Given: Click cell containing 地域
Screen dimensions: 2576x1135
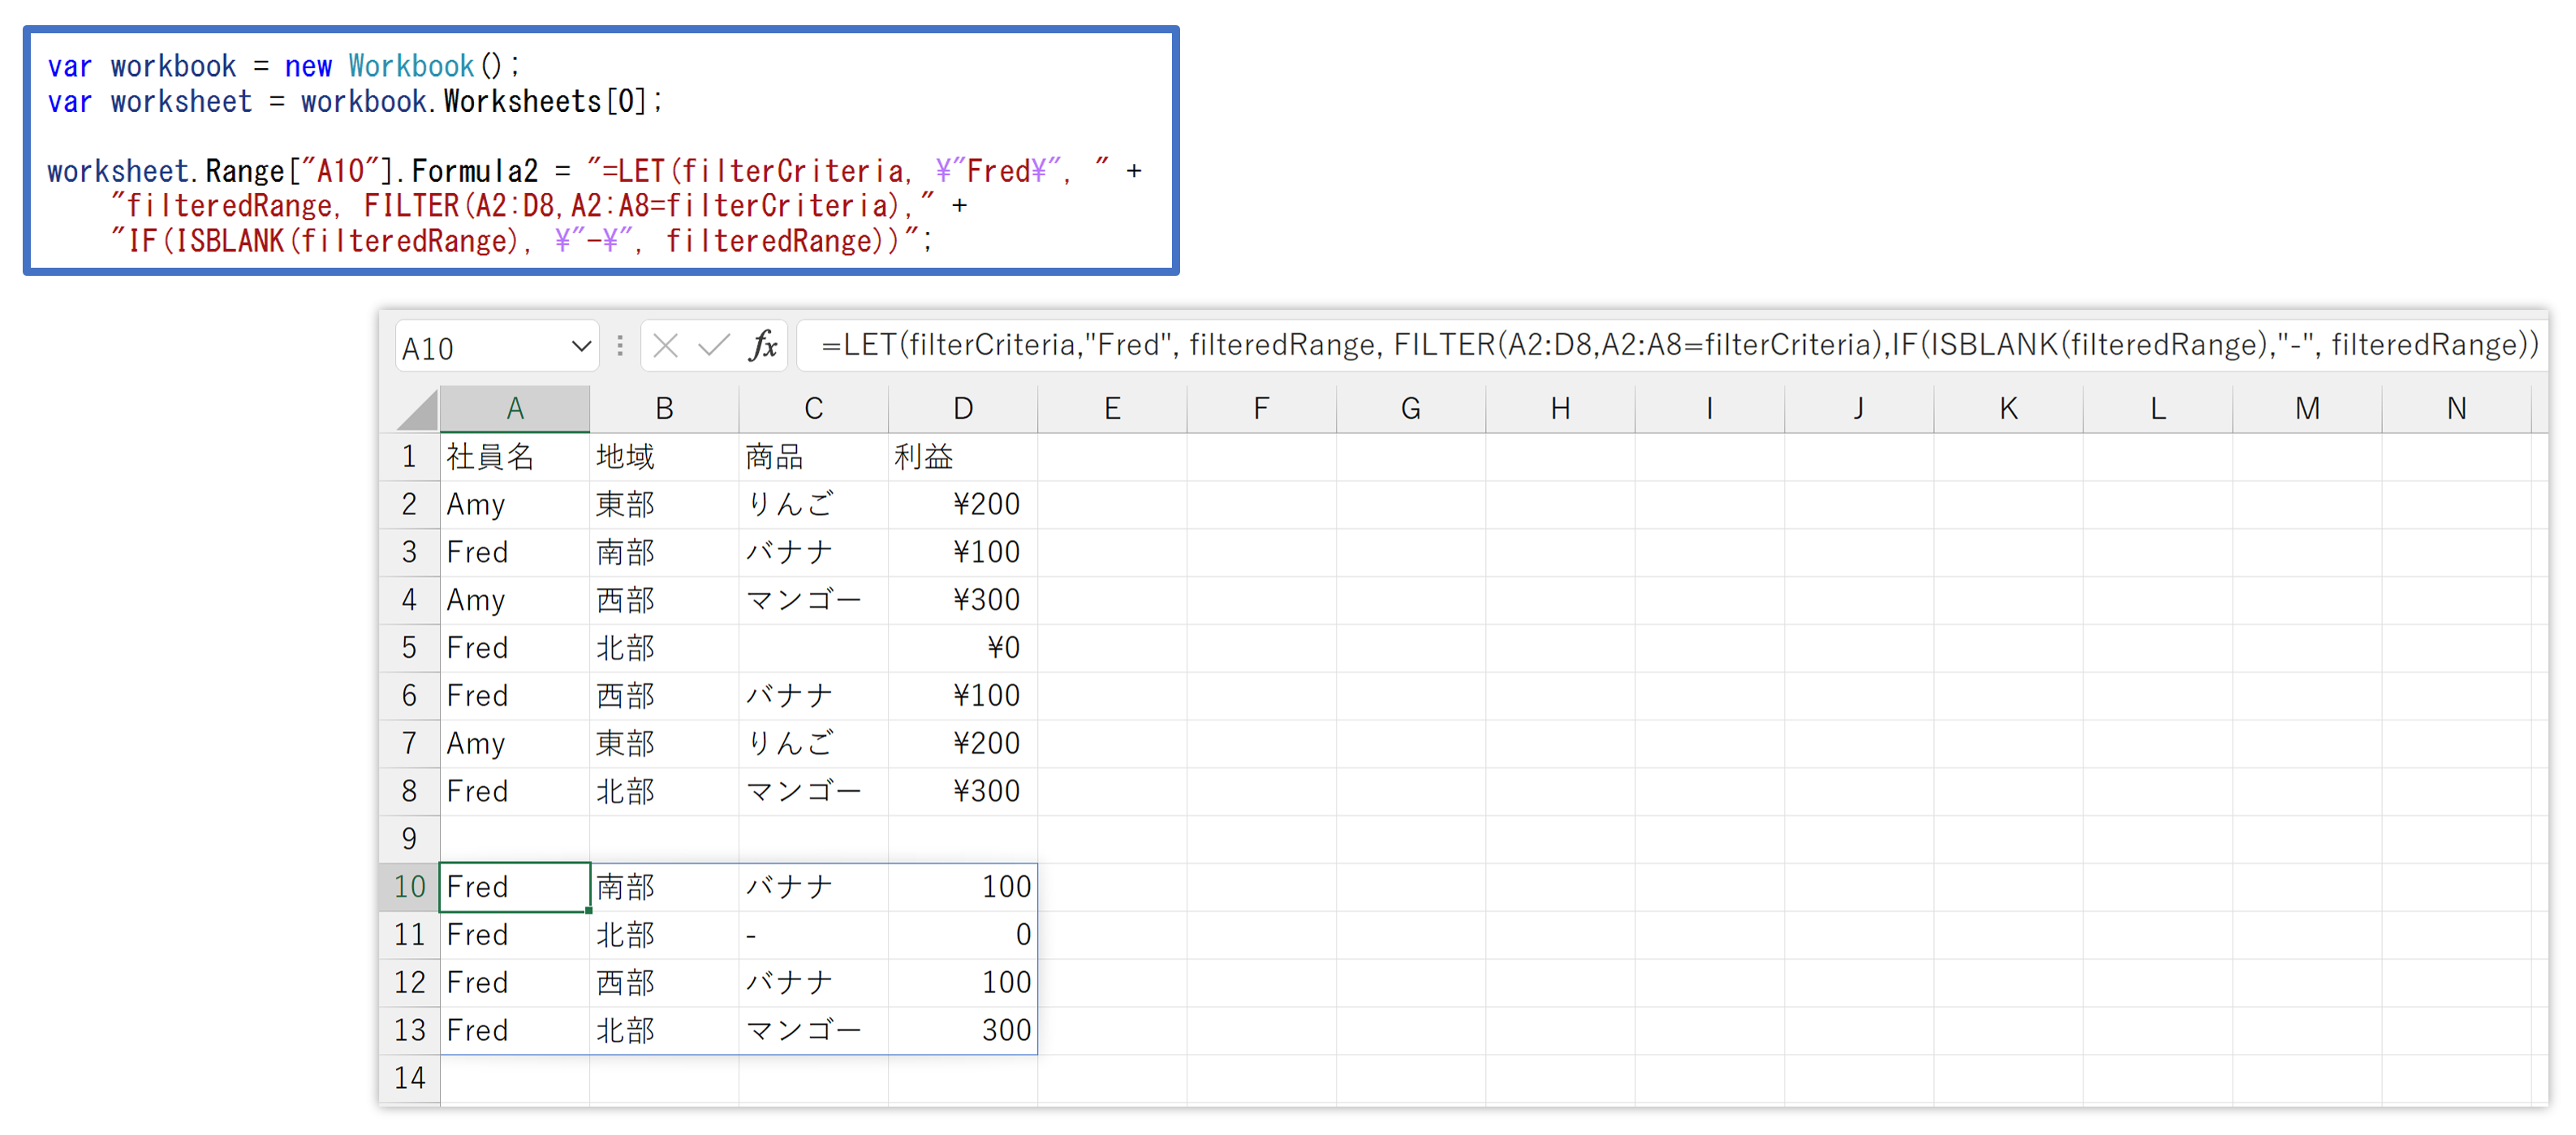Looking at the screenshot, I should 664,457.
